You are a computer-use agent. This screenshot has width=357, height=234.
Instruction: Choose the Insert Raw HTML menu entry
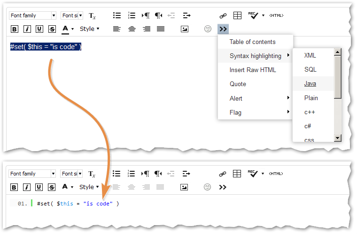pos(253,70)
